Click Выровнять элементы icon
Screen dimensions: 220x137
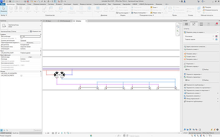(185, 96)
